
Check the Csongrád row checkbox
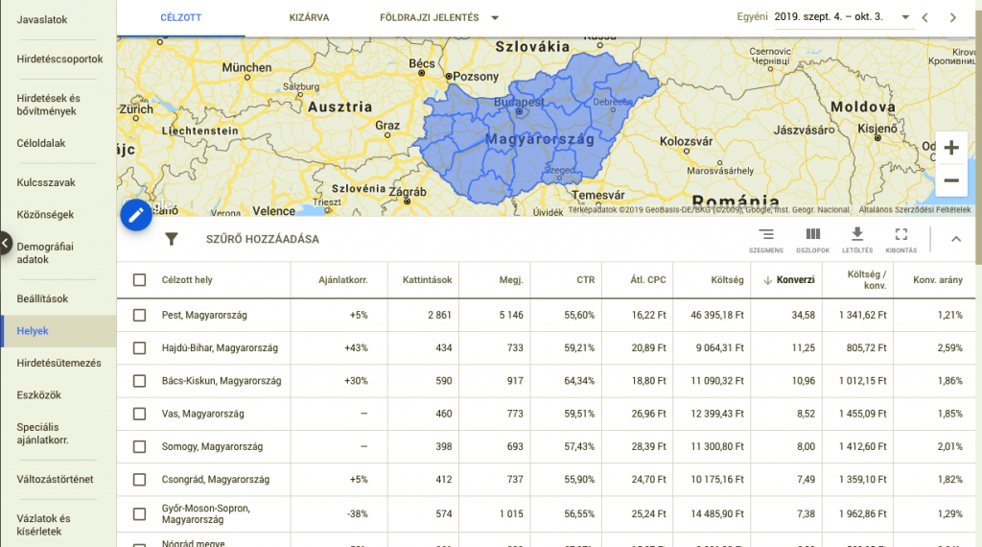coord(139,479)
